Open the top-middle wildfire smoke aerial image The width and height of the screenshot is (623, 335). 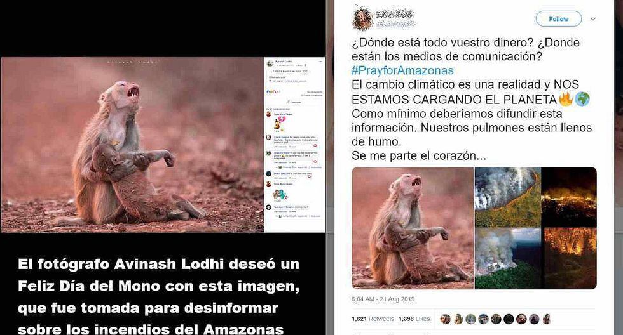[x=508, y=197]
